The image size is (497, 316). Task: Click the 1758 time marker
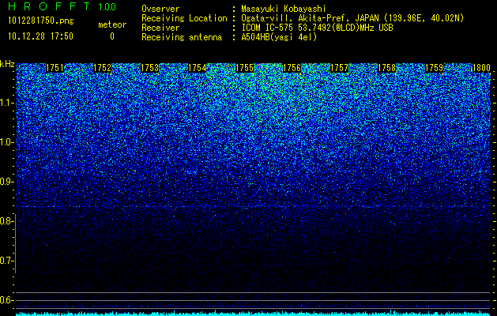click(386, 68)
